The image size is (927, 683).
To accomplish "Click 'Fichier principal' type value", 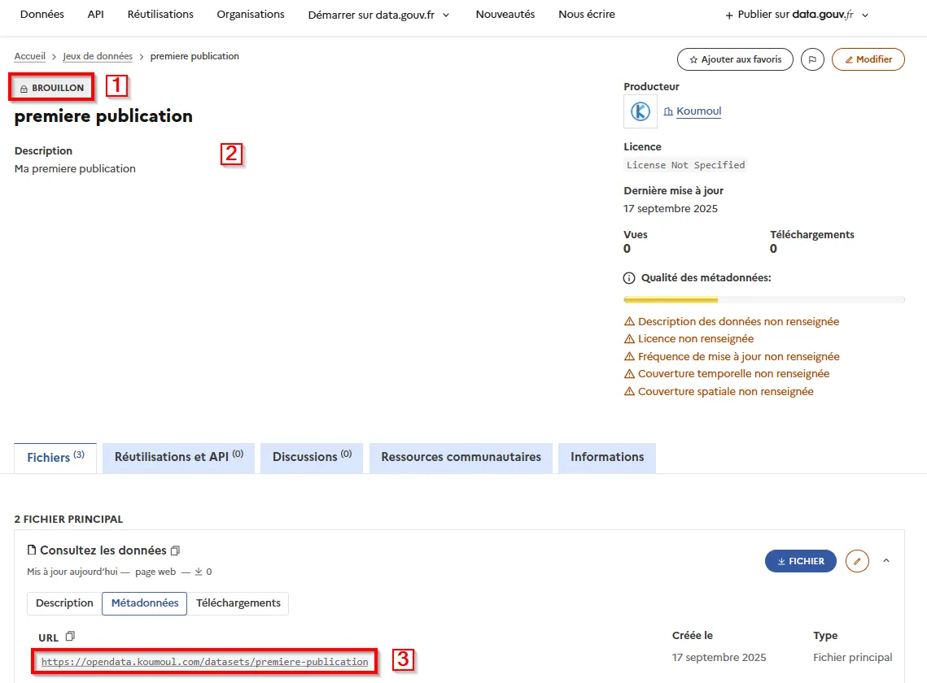I will click(852, 658).
